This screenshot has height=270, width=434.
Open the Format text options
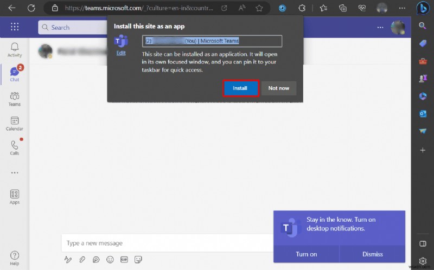(68, 260)
